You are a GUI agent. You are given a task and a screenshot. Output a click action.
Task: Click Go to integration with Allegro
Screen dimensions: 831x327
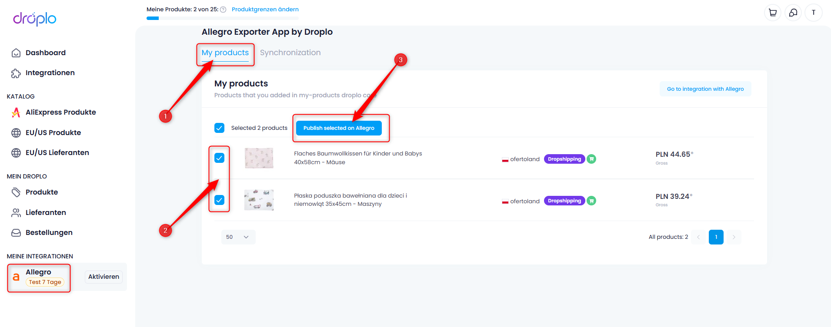point(705,89)
